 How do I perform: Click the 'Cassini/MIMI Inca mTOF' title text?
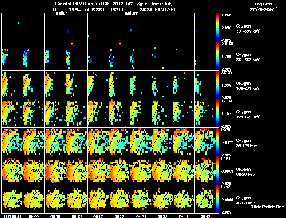(82, 4)
